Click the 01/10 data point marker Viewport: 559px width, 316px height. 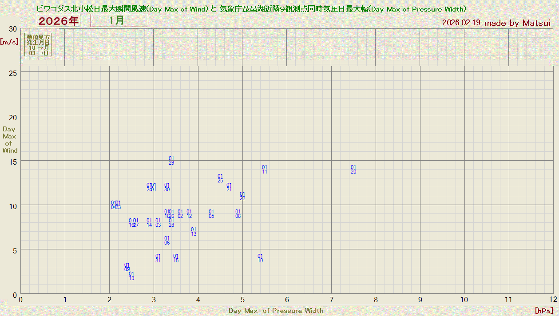point(260,258)
